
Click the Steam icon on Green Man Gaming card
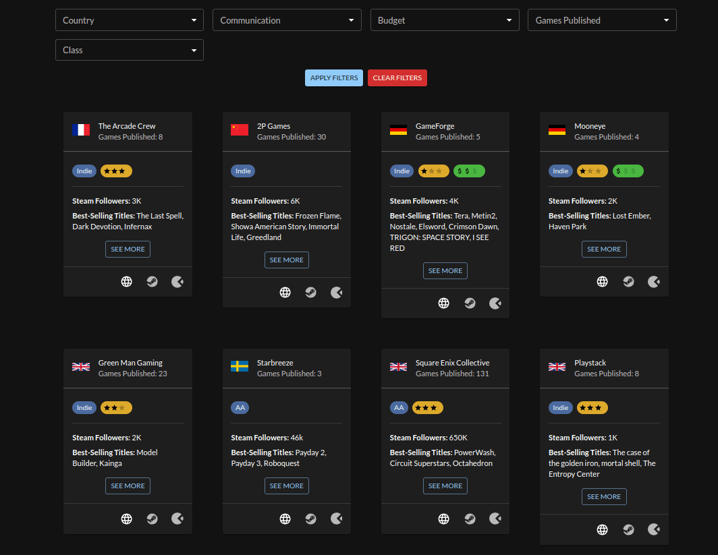pyautogui.click(x=152, y=519)
